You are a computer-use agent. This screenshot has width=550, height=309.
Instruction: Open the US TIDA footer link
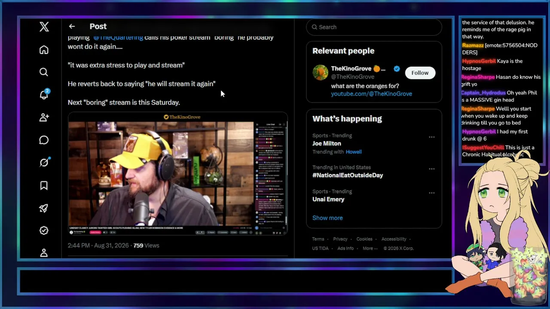click(321, 248)
